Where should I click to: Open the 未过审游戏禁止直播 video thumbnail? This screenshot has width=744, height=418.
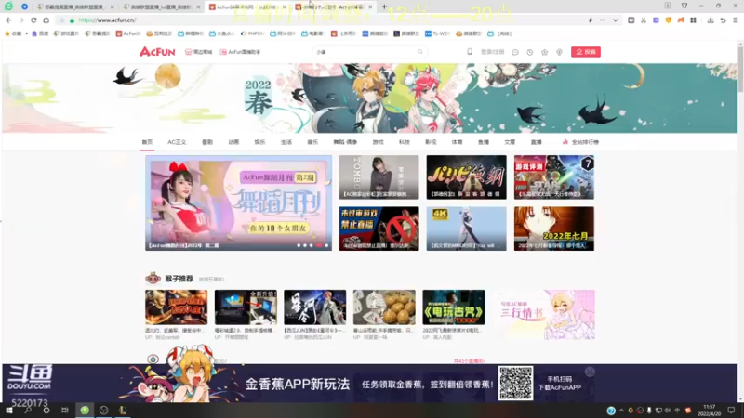[x=379, y=229]
